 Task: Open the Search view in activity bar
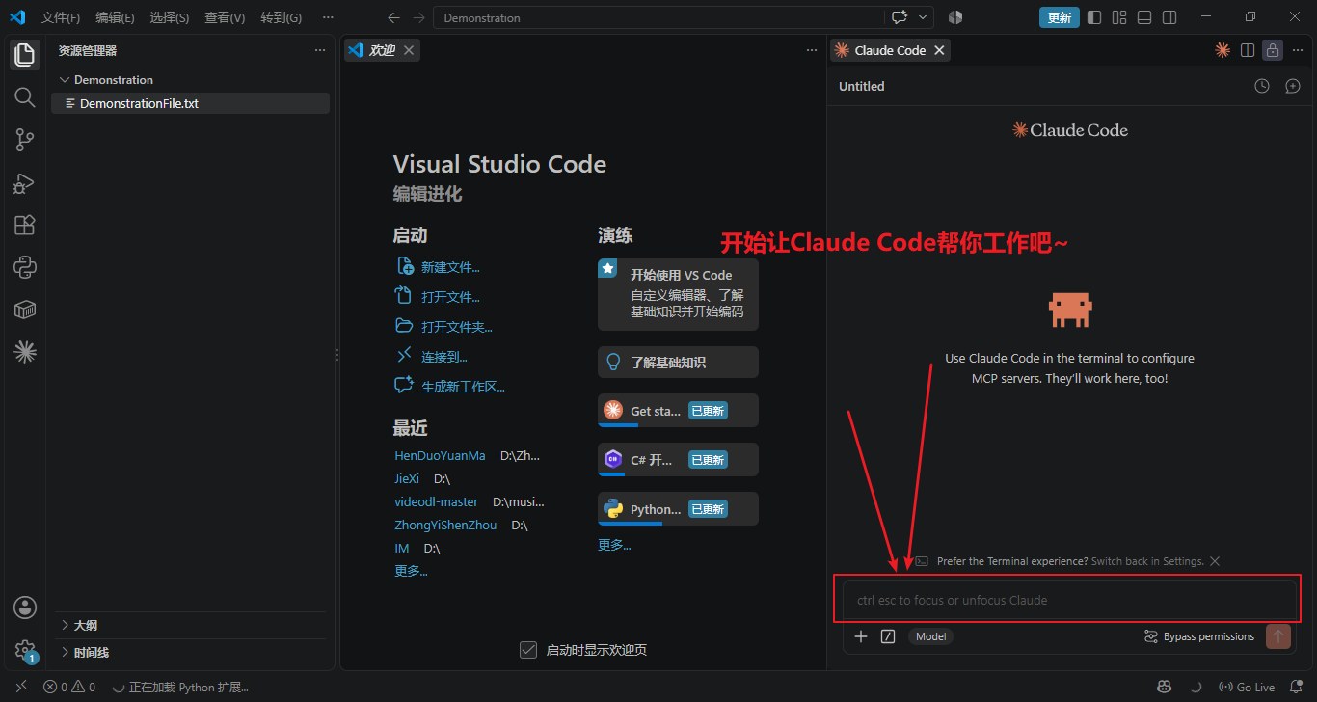click(x=24, y=97)
